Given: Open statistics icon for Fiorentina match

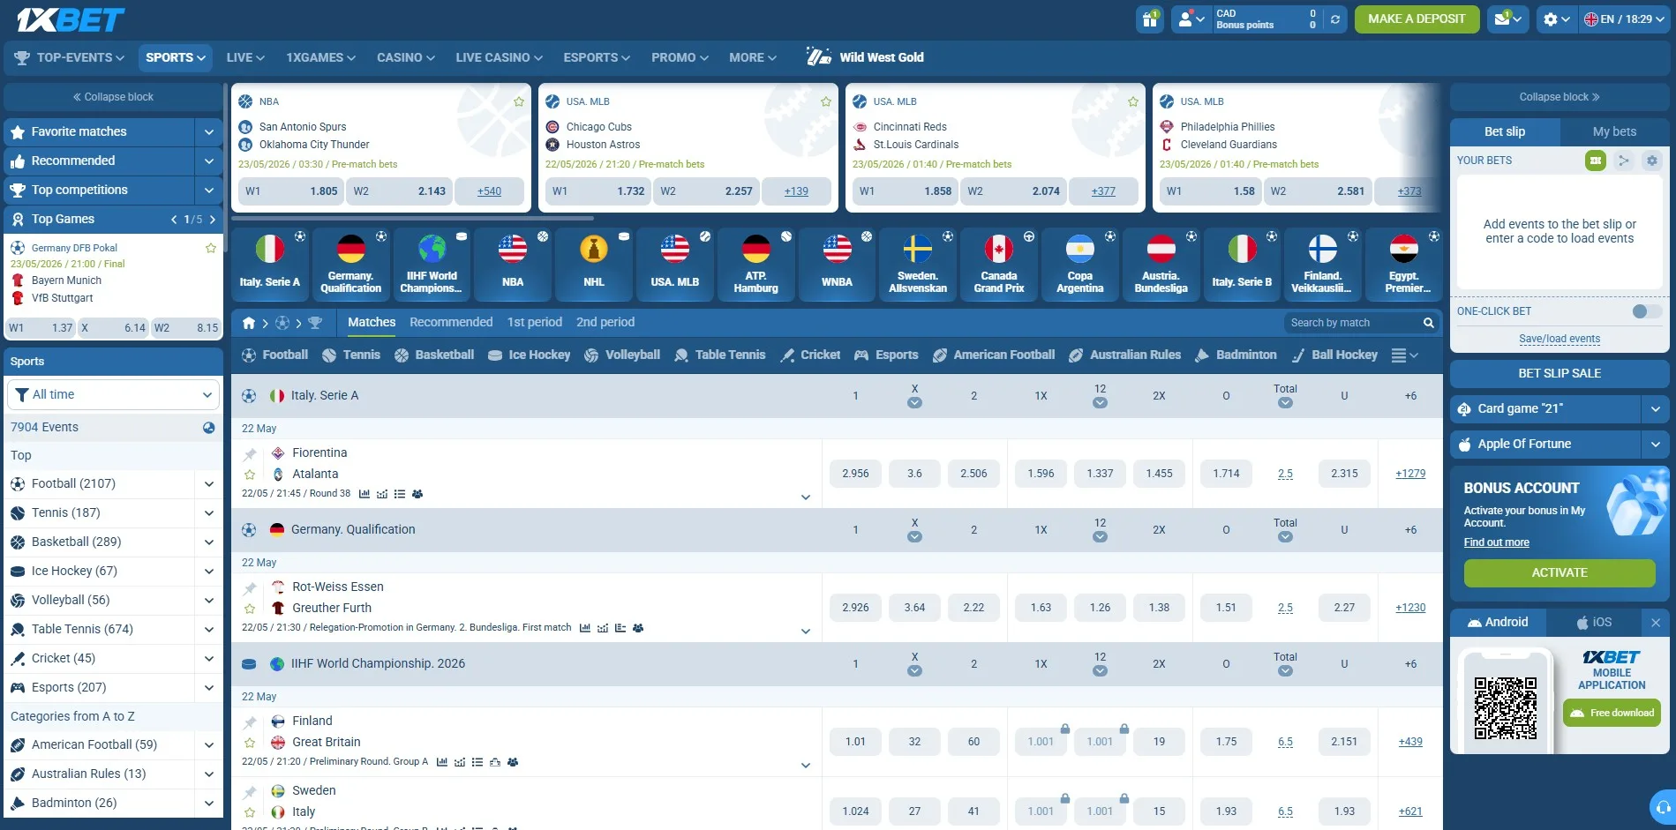Looking at the screenshot, I should pyautogui.click(x=365, y=494).
